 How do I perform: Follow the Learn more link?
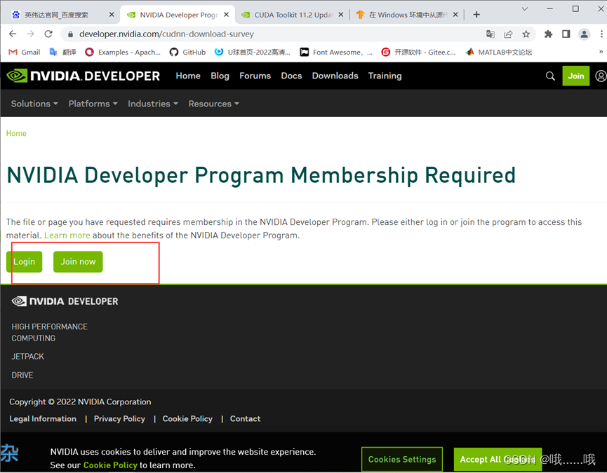67,235
